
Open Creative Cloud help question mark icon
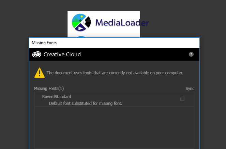pos(191,54)
